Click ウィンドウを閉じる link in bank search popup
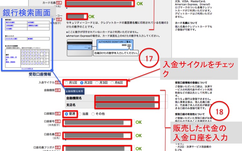 click(x=27, y=69)
